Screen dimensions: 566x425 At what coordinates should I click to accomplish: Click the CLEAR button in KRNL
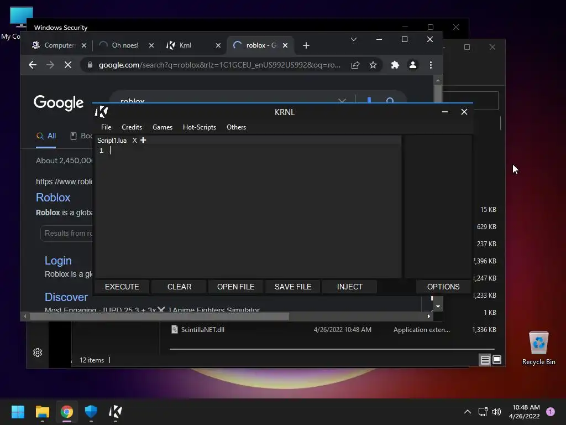click(179, 287)
